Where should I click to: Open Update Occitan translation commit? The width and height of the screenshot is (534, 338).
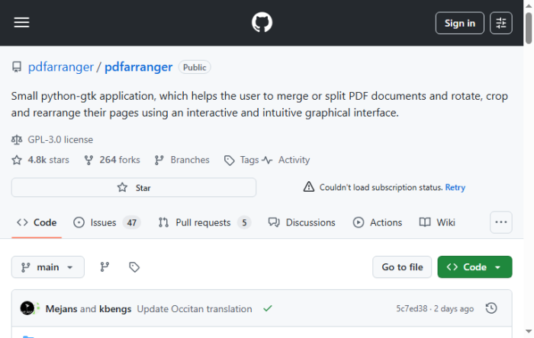coord(195,309)
